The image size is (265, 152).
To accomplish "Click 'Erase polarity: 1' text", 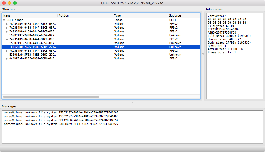I will (222, 52).
